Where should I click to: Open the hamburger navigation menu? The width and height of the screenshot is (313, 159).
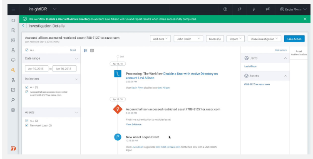pos(13,9)
